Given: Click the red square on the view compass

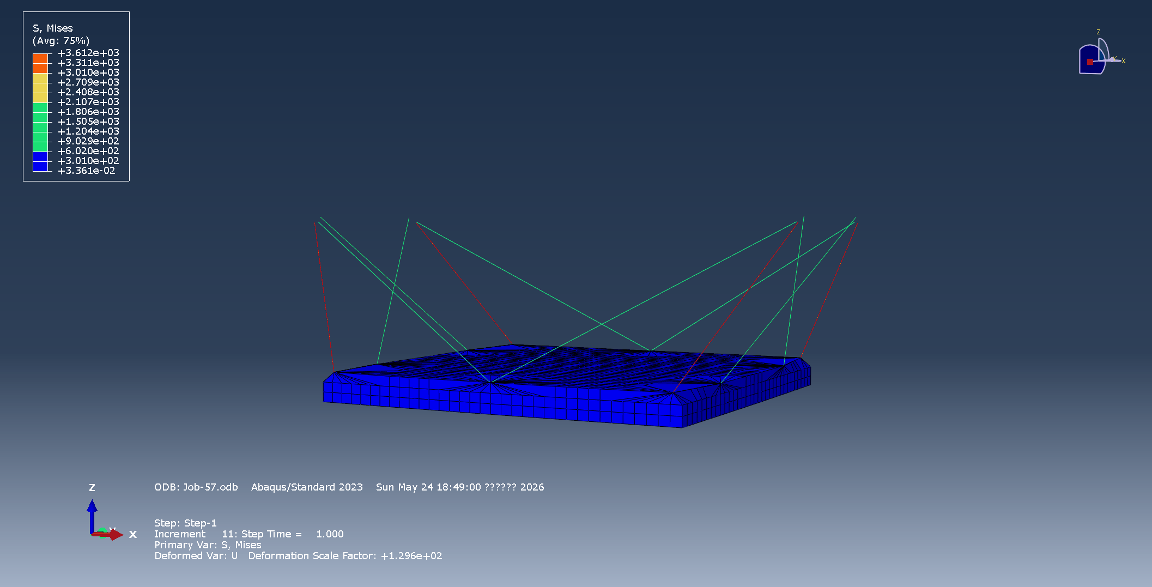Looking at the screenshot, I should coord(1090,62).
